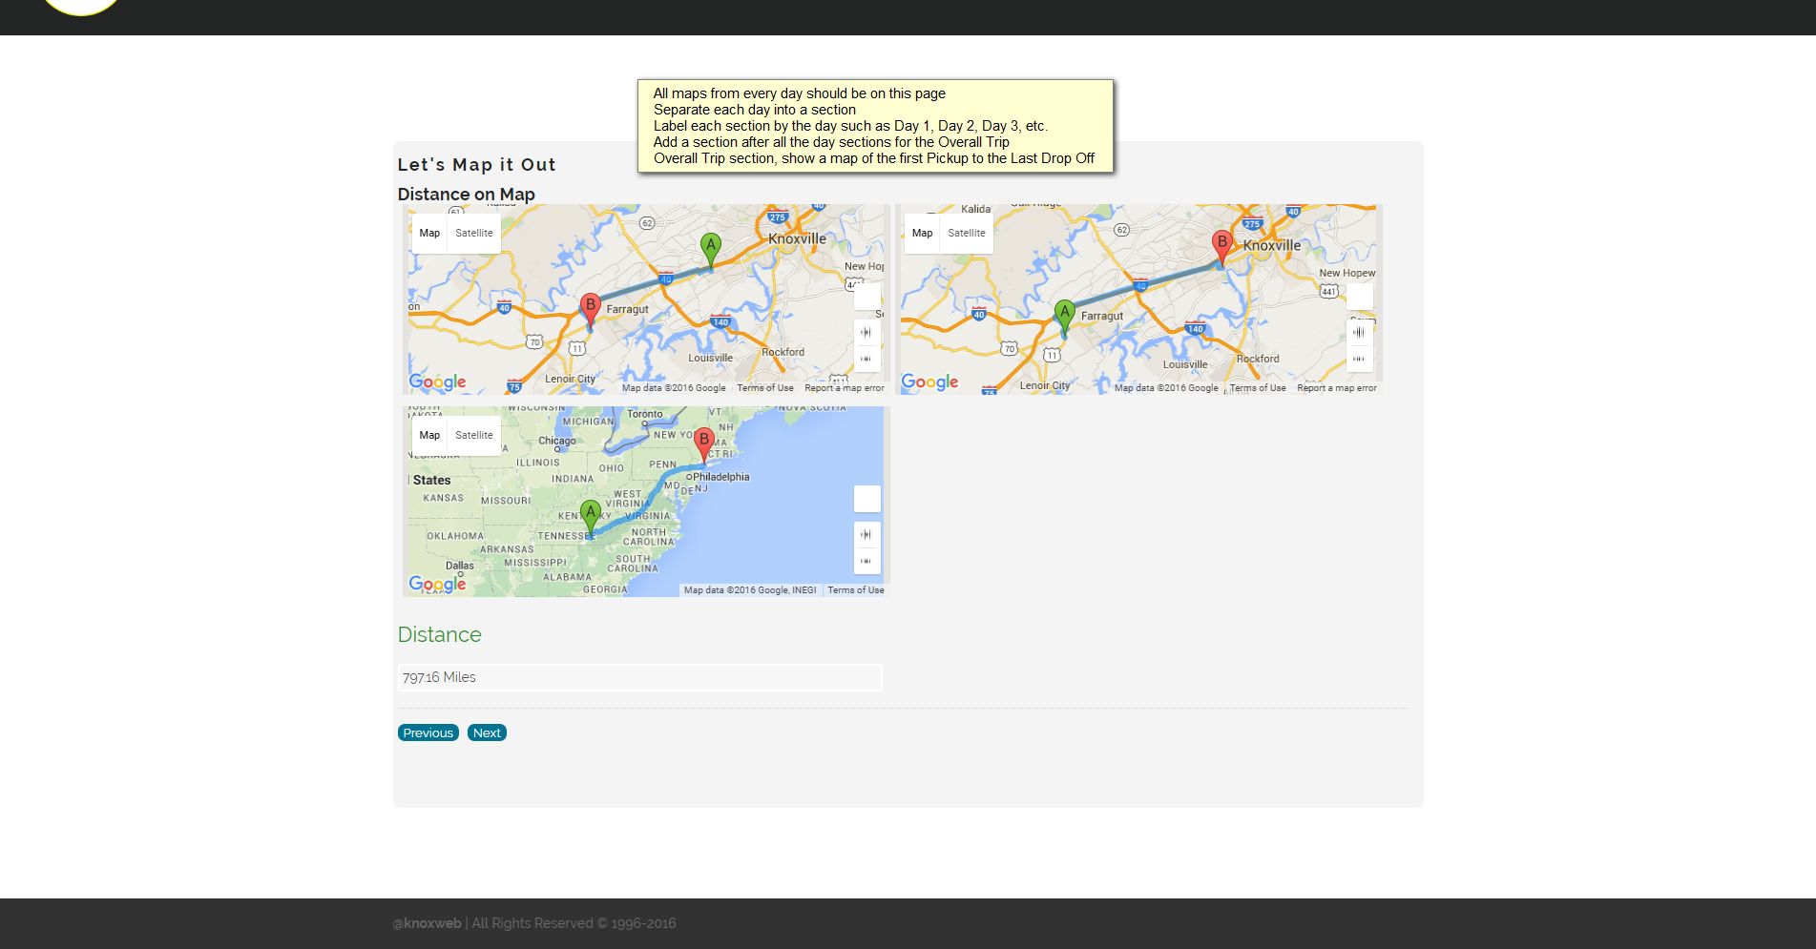Viewport: 1816px width, 949px height.
Task: Switch Farragut-to-Knoxville map to Satellite view
Action: point(967,233)
